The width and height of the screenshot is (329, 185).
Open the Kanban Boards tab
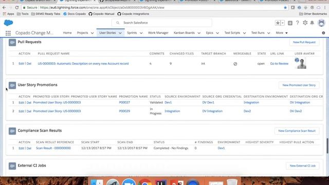pos(184,33)
